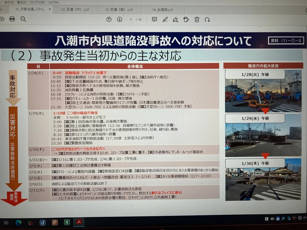Go to previous page with up arrow
307x230 pixels.
coord(109,19)
